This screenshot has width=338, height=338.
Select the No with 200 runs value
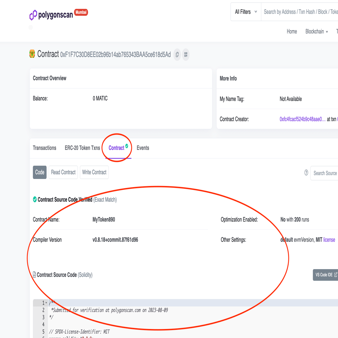[x=295, y=220]
